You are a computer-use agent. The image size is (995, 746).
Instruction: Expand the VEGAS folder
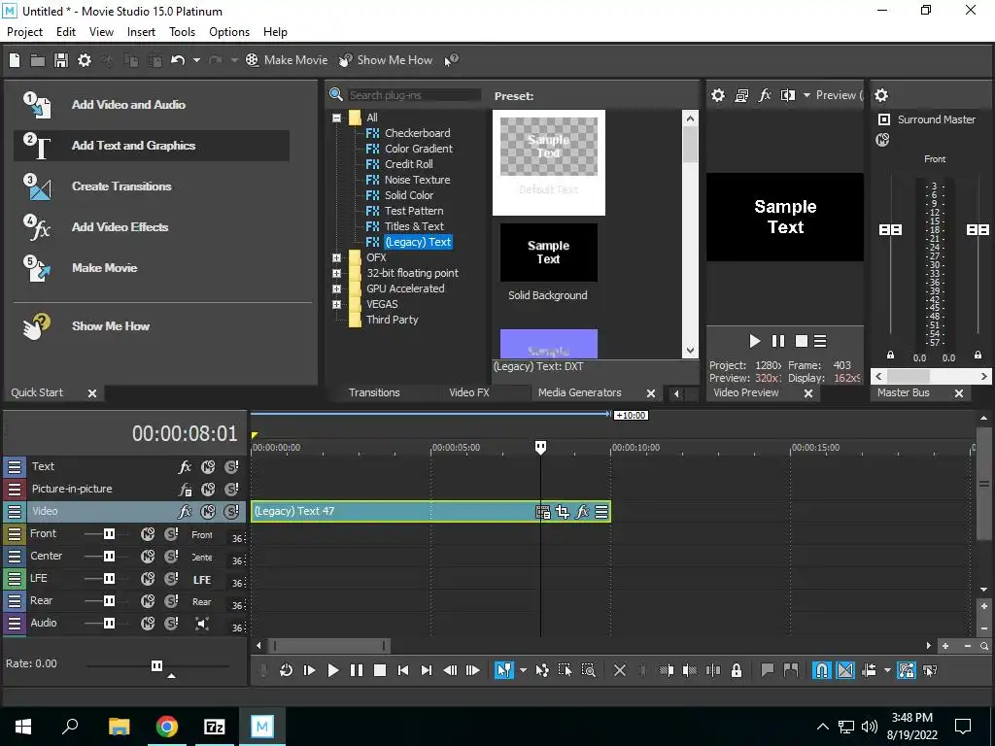point(337,304)
